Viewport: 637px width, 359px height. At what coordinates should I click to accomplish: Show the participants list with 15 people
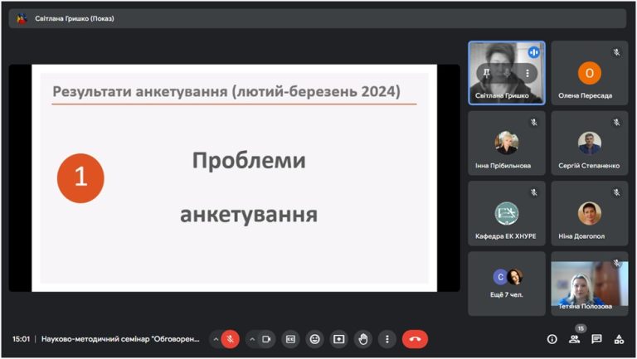click(574, 339)
